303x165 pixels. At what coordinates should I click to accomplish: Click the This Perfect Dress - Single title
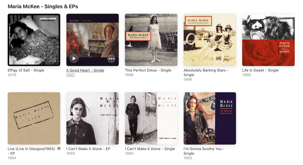click(x=148, y=70)
